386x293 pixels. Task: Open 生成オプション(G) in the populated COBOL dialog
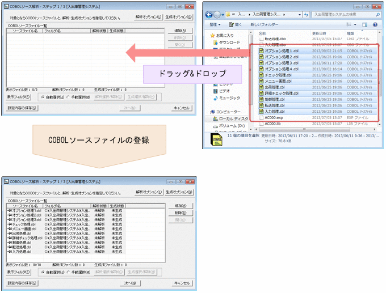(x=179, y=192)
